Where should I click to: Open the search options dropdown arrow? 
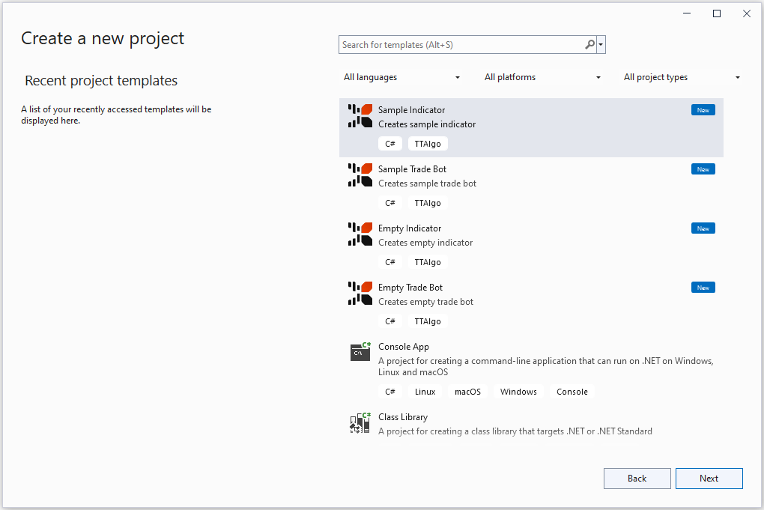[601, 45]
